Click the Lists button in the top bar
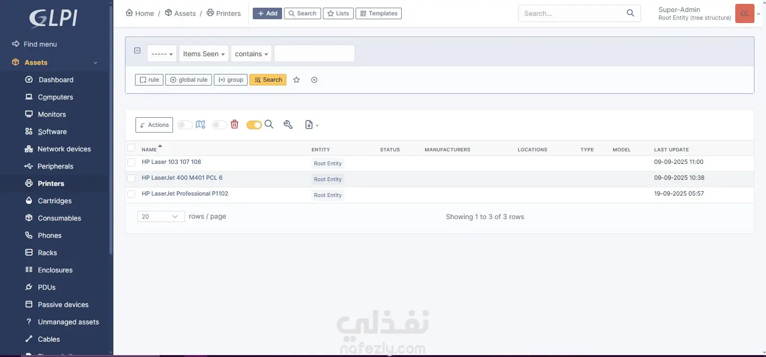 click(338, 13)
